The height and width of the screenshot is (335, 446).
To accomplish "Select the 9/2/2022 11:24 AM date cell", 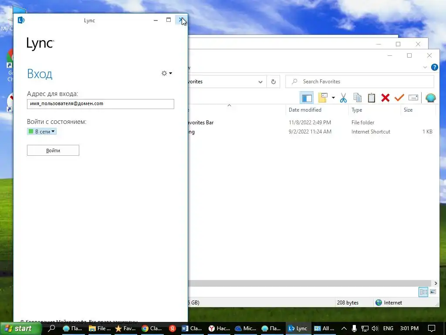I will click(310, 132).
